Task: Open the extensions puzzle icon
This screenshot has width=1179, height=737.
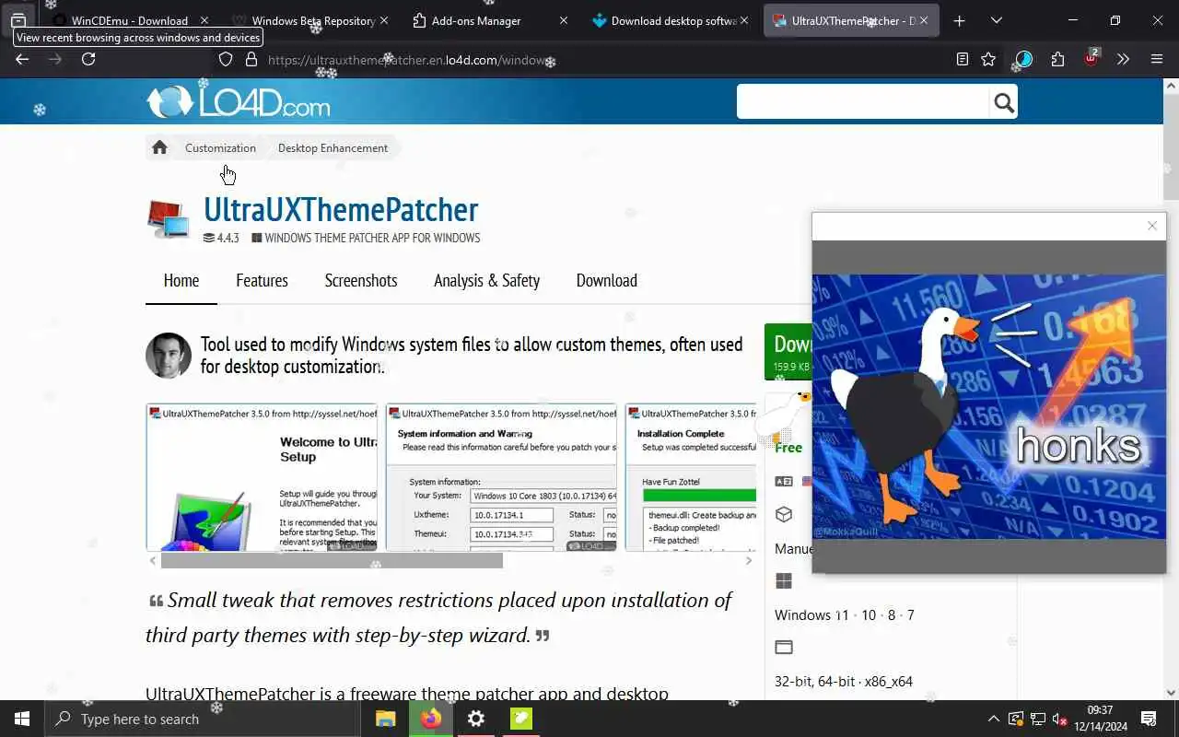Action: [x=1057, y=59]
